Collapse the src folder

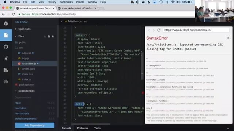coord(19,48)
